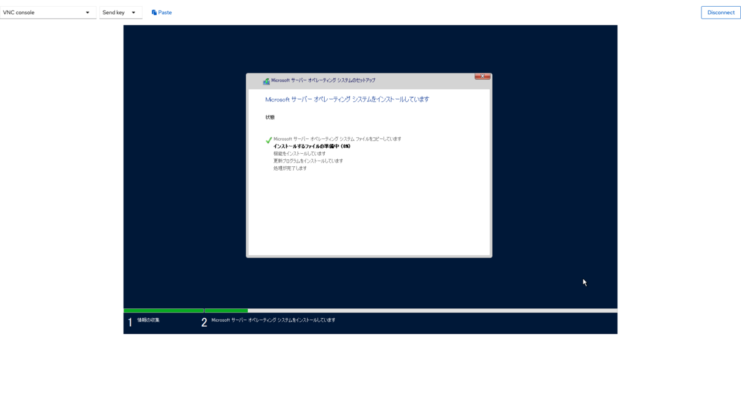The width and height of the screenshot is (741, 417).
Task: Click the Disconnect button
Action: [x=721, y=12]
